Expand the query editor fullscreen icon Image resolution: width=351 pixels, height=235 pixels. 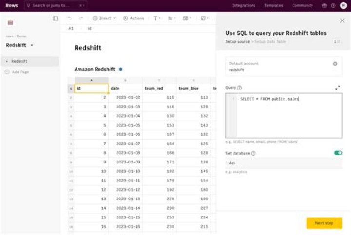[337, 88]
